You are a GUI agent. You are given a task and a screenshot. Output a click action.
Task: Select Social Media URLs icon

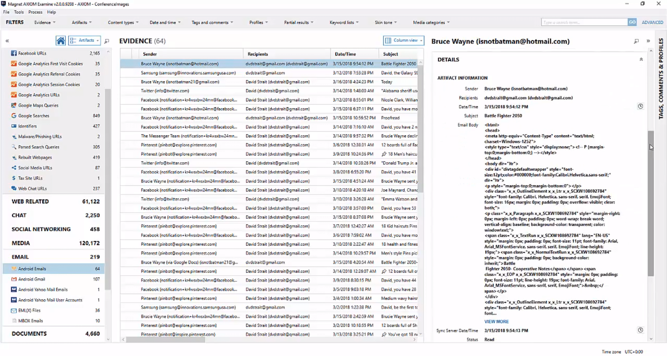click(x=14, y=168)
